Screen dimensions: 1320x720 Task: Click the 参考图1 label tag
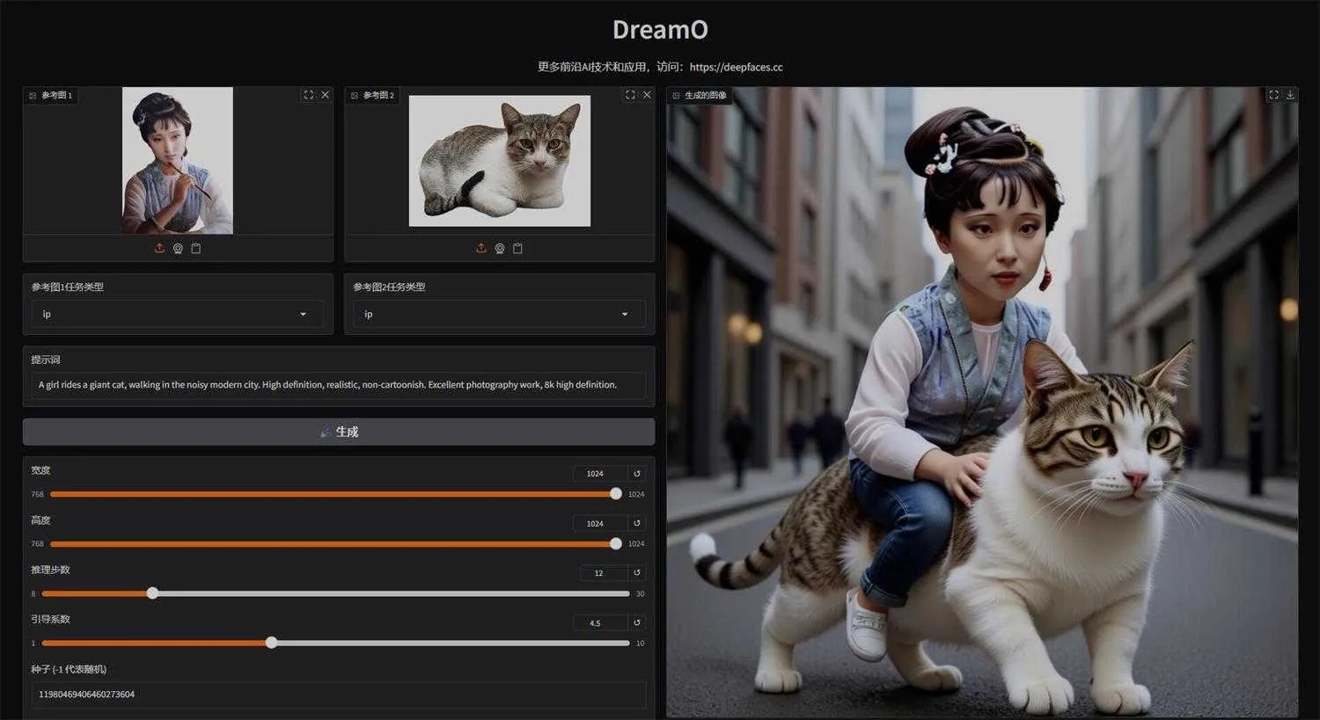(51, 95)
